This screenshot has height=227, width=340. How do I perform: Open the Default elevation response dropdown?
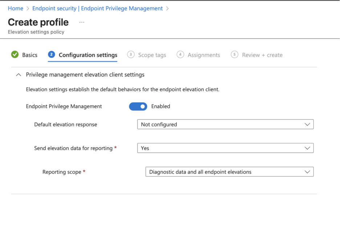(x=225, y=124)
